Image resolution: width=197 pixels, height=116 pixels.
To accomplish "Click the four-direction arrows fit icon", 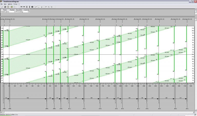I will [32, 7].
